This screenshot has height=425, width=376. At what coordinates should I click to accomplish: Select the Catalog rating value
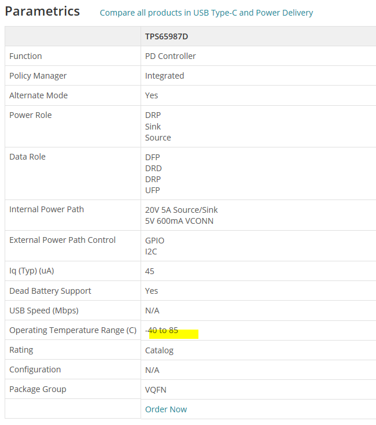[x=159, y=350]
